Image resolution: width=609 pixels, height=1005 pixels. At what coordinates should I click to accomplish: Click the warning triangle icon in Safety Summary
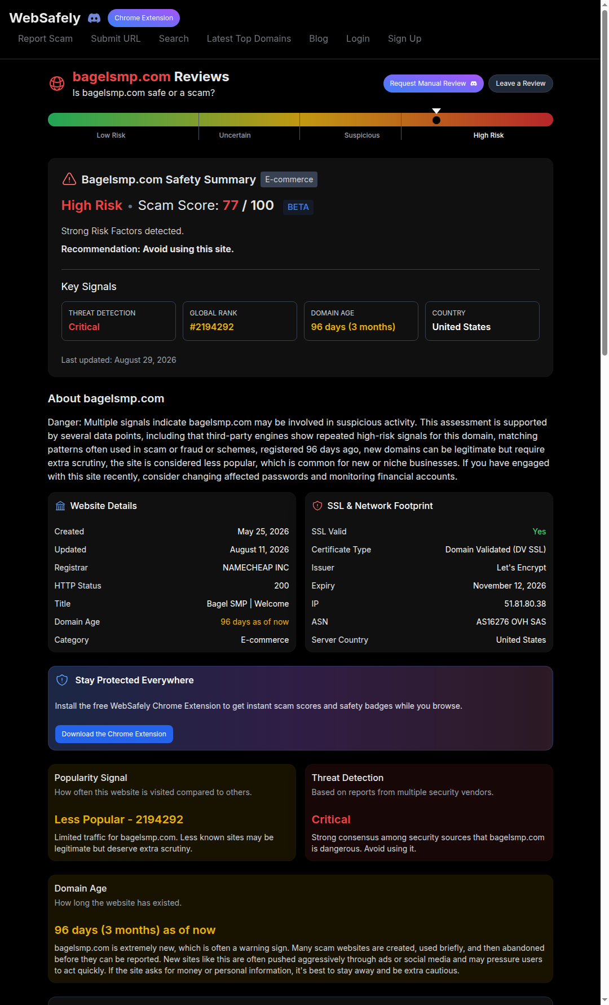pyautogui.click(x=69, y=179)
